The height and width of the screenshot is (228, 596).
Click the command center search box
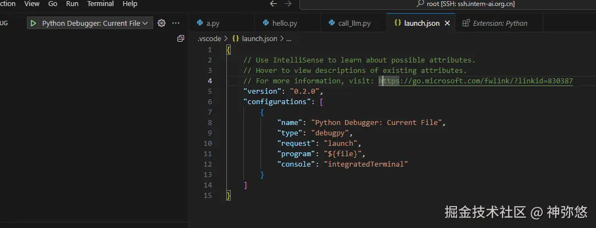(x=447, y=4)
